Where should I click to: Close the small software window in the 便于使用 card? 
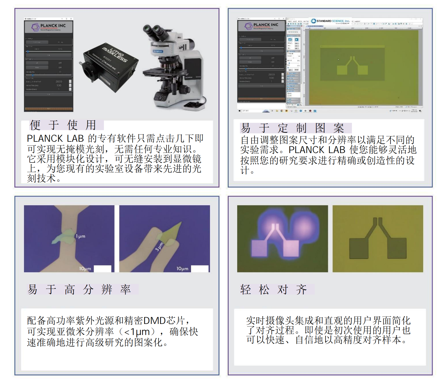point(71,19)
